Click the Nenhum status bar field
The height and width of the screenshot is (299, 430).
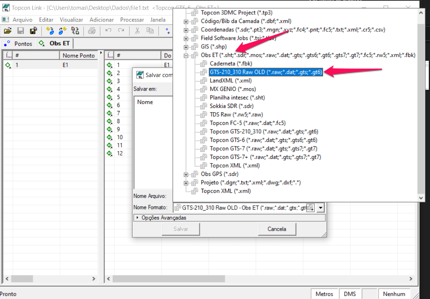[x=394, y=294]
